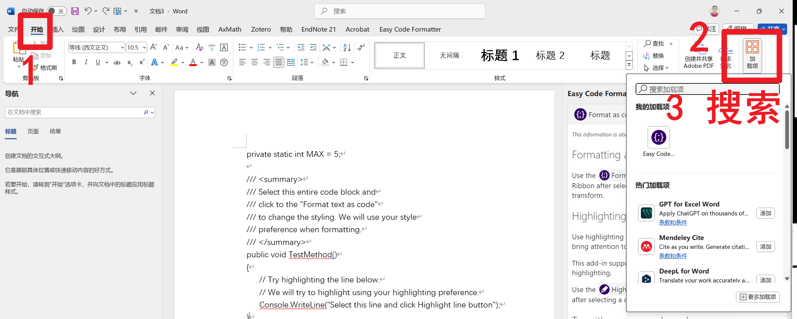Turn on the AutoSave switch
The height and width of the screenshot is (319, 797).
(x=57, y=11)
